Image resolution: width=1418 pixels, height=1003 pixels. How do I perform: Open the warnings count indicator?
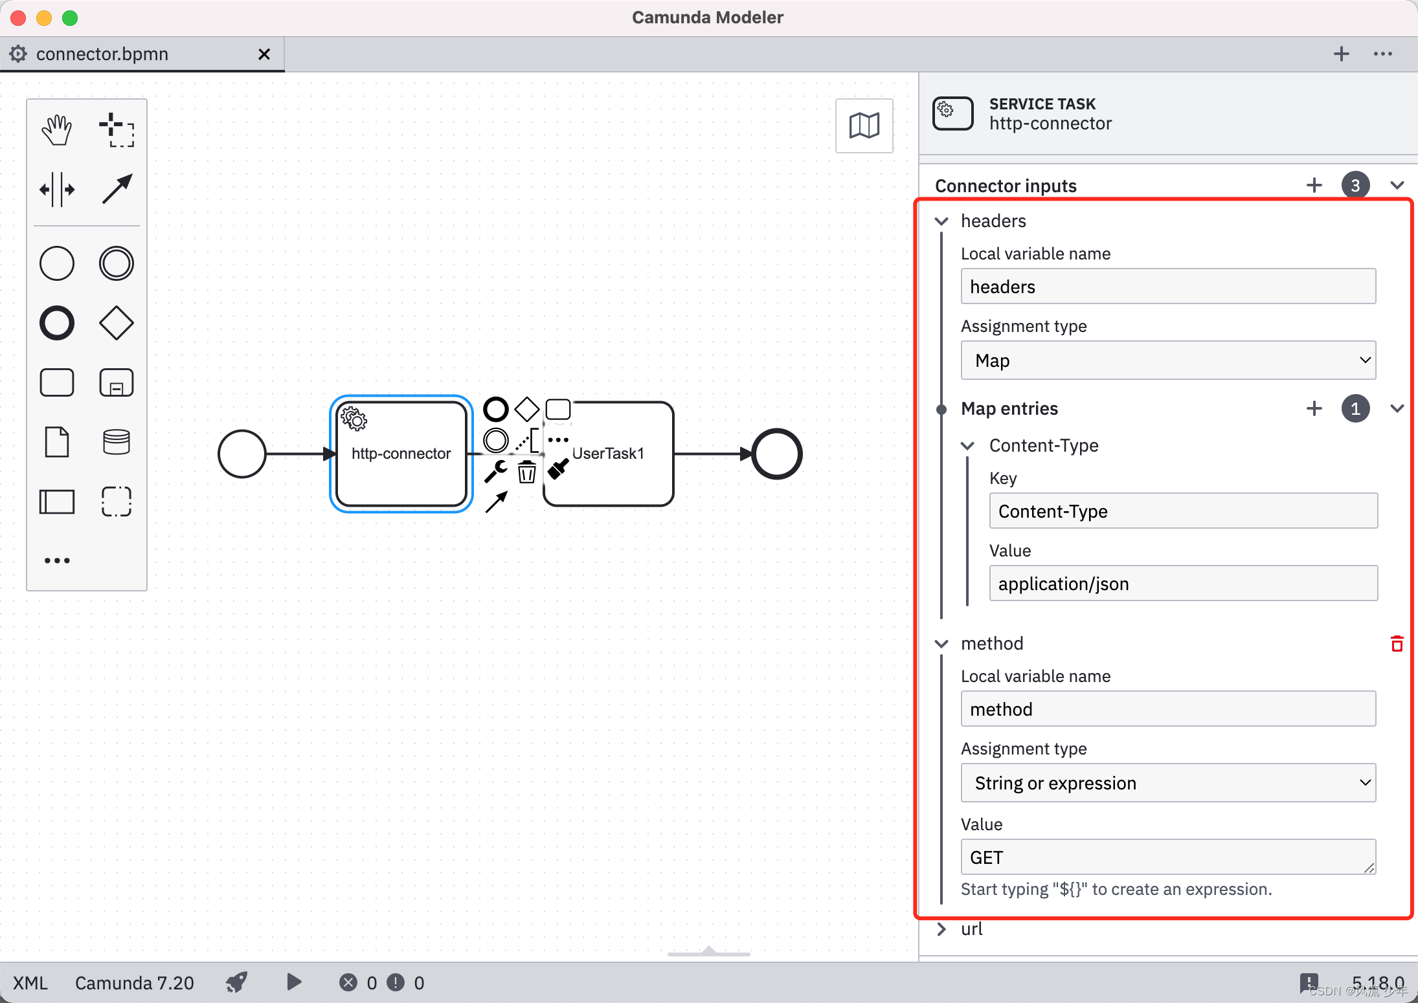(405, 983)
